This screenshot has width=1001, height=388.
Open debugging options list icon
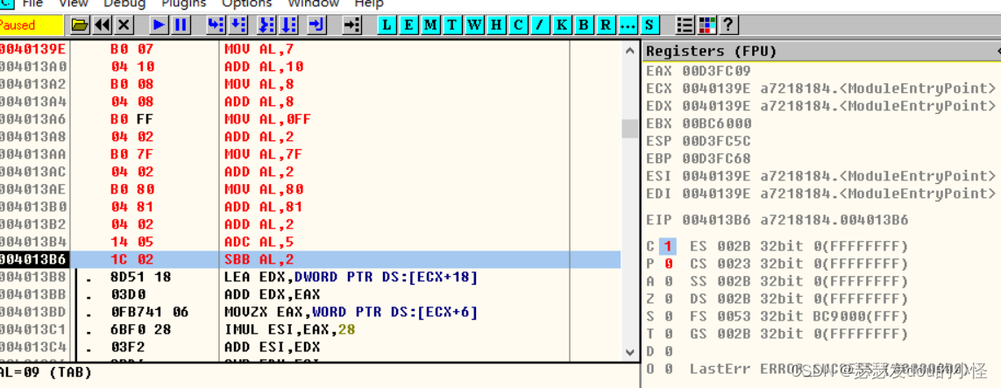pyautogui.click(x=685, y=25)
